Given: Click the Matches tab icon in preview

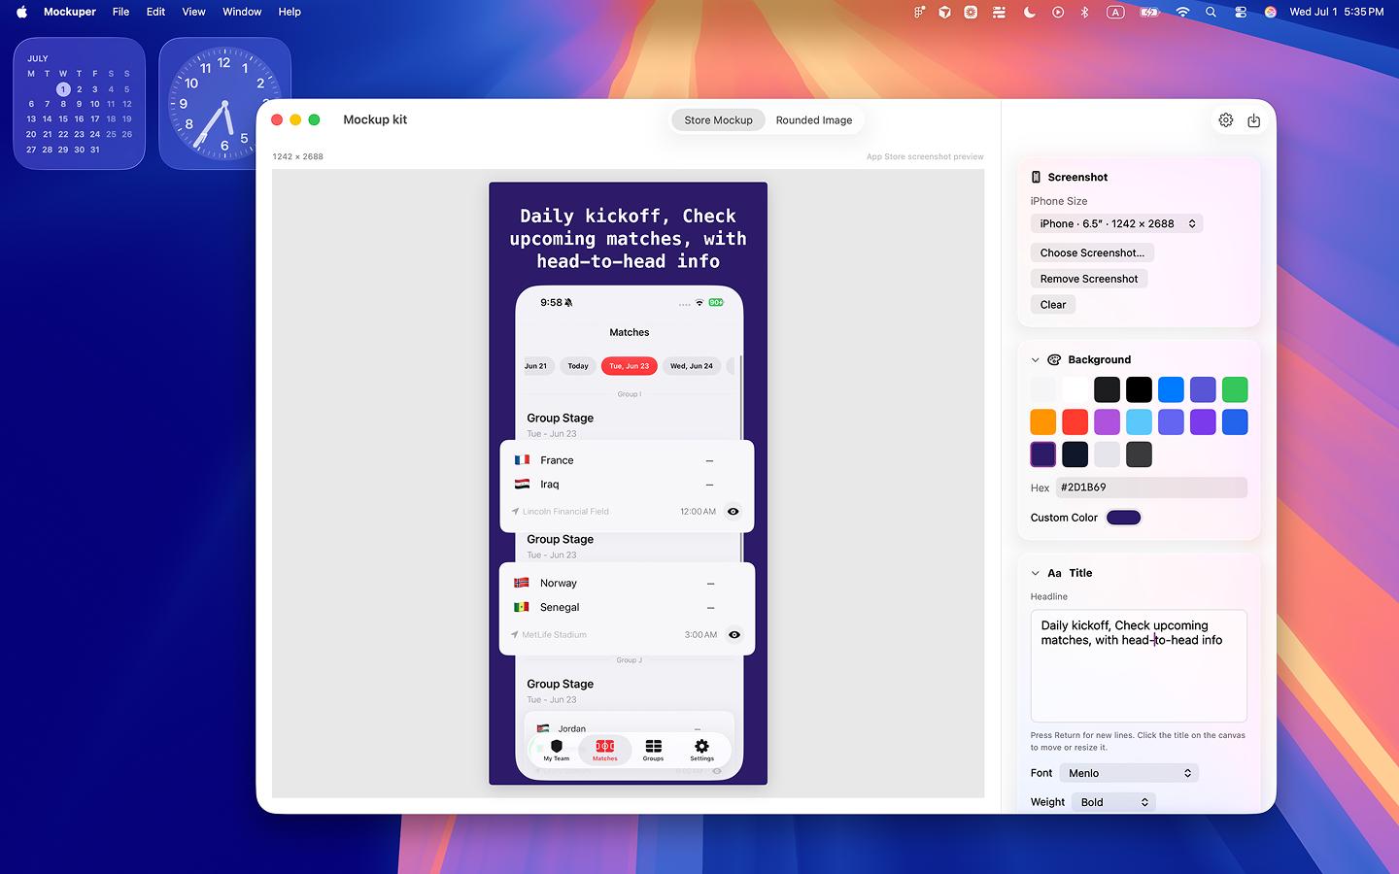Looking at the screenshot, I should pos(605,746).
